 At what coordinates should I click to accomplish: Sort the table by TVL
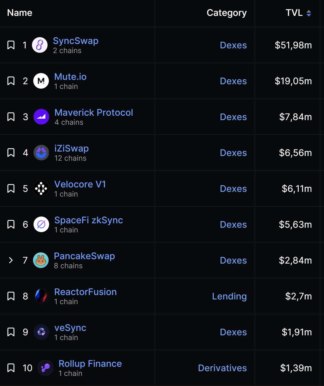[x=298, y=13]
